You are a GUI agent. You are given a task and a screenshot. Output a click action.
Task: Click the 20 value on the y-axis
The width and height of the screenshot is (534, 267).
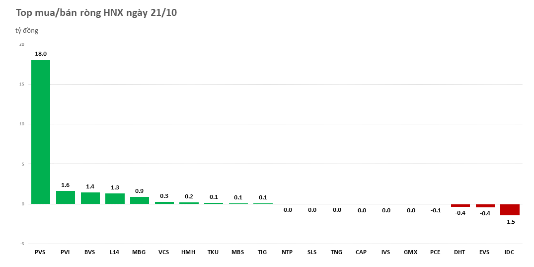coord(21,44)
